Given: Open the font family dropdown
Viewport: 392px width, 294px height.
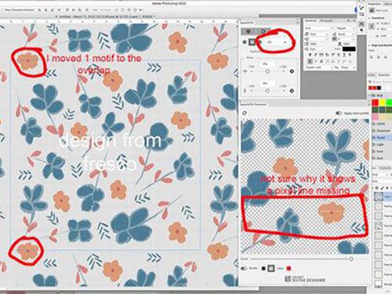Looking at the screenshot, I should 319,28.
